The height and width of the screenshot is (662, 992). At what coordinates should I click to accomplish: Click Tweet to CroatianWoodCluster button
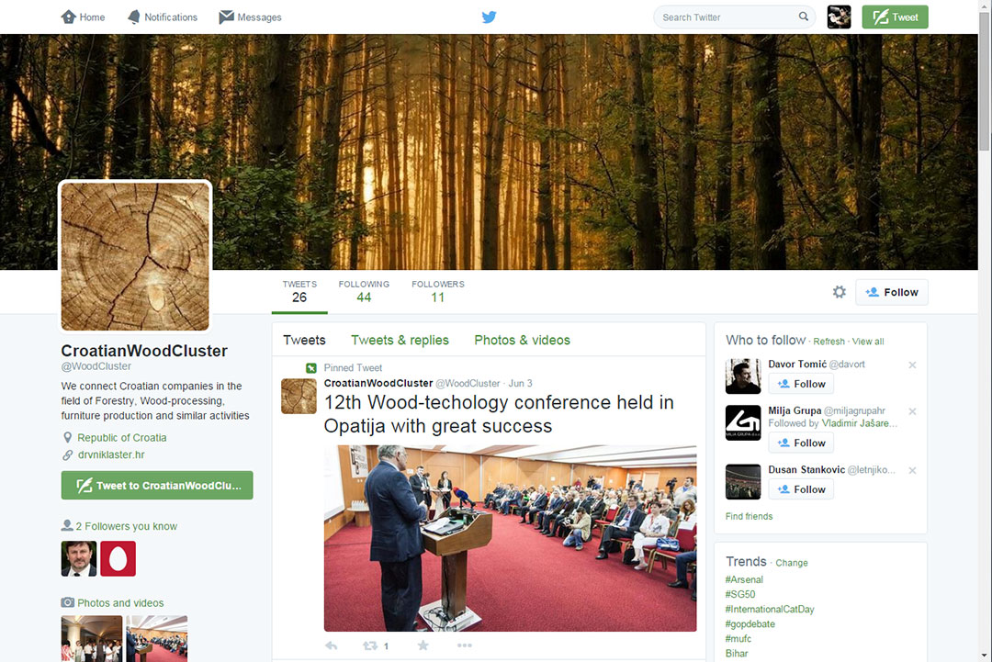(157, 486)
